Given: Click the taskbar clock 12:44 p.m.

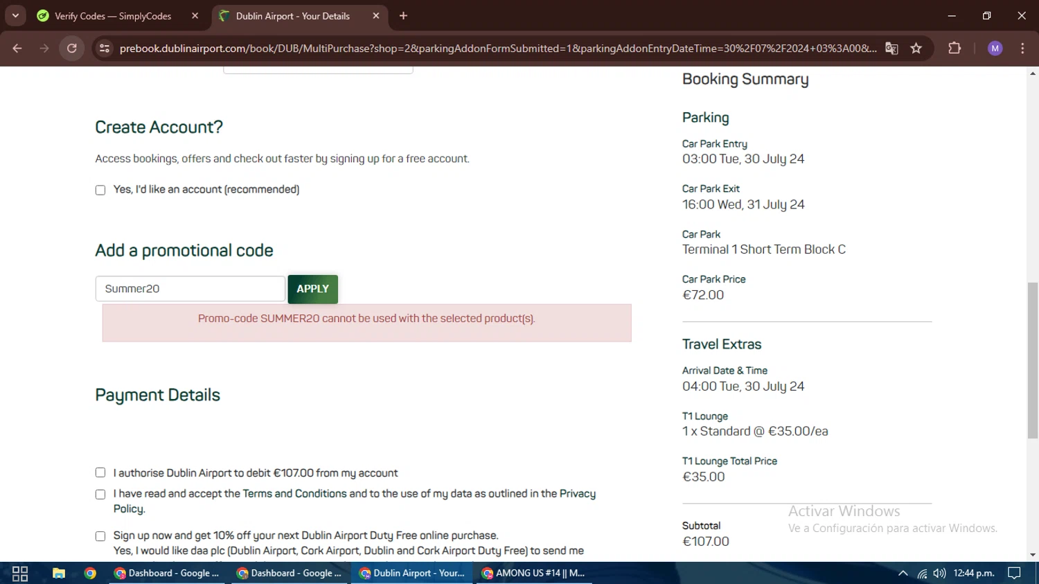Looking at the screenshot, I should coord(974,573).
